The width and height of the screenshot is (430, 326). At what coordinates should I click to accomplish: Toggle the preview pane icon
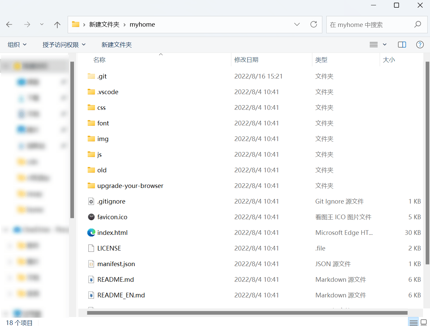402,45
